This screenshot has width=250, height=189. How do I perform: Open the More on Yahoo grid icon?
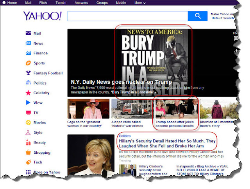pyautogui.click(x=28, y=172)
